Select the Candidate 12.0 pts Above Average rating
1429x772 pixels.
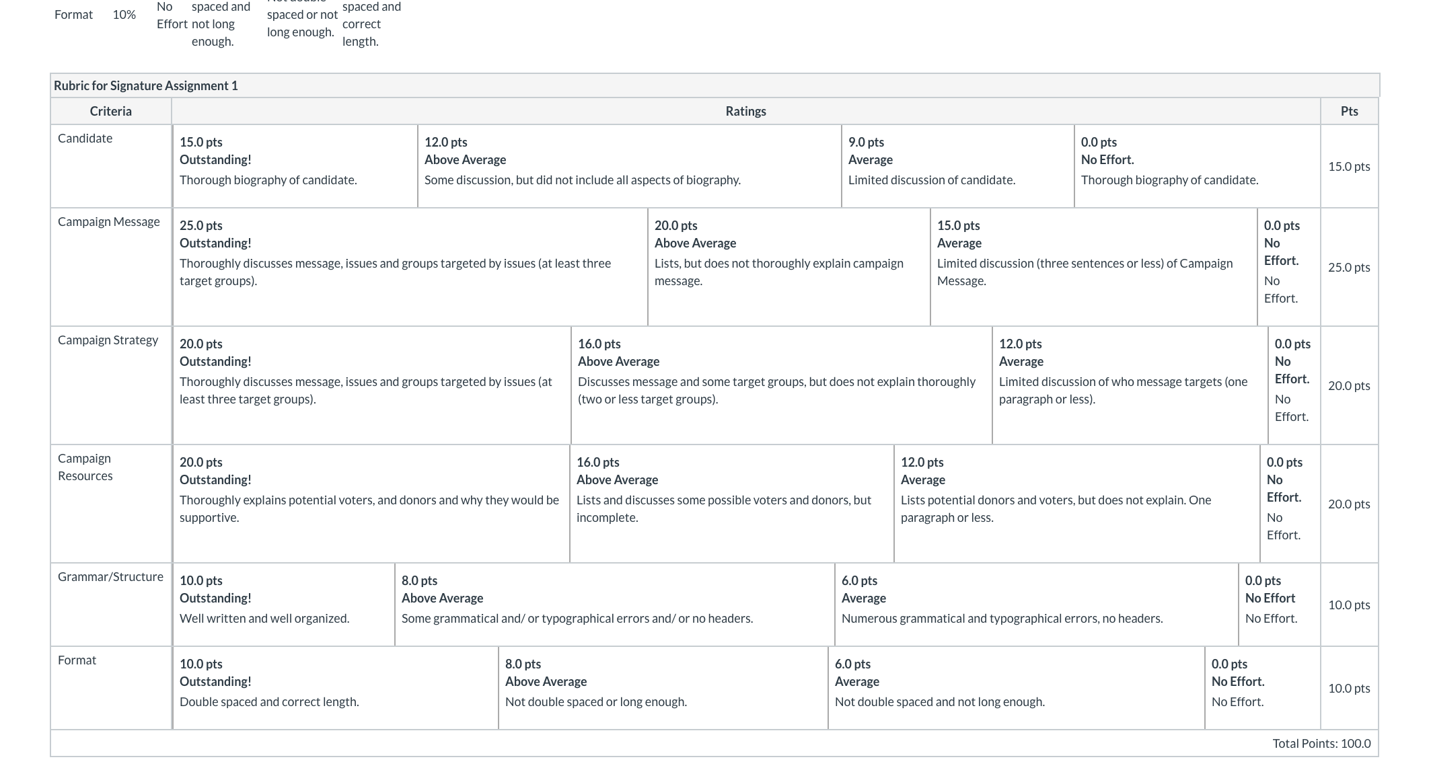630,166
